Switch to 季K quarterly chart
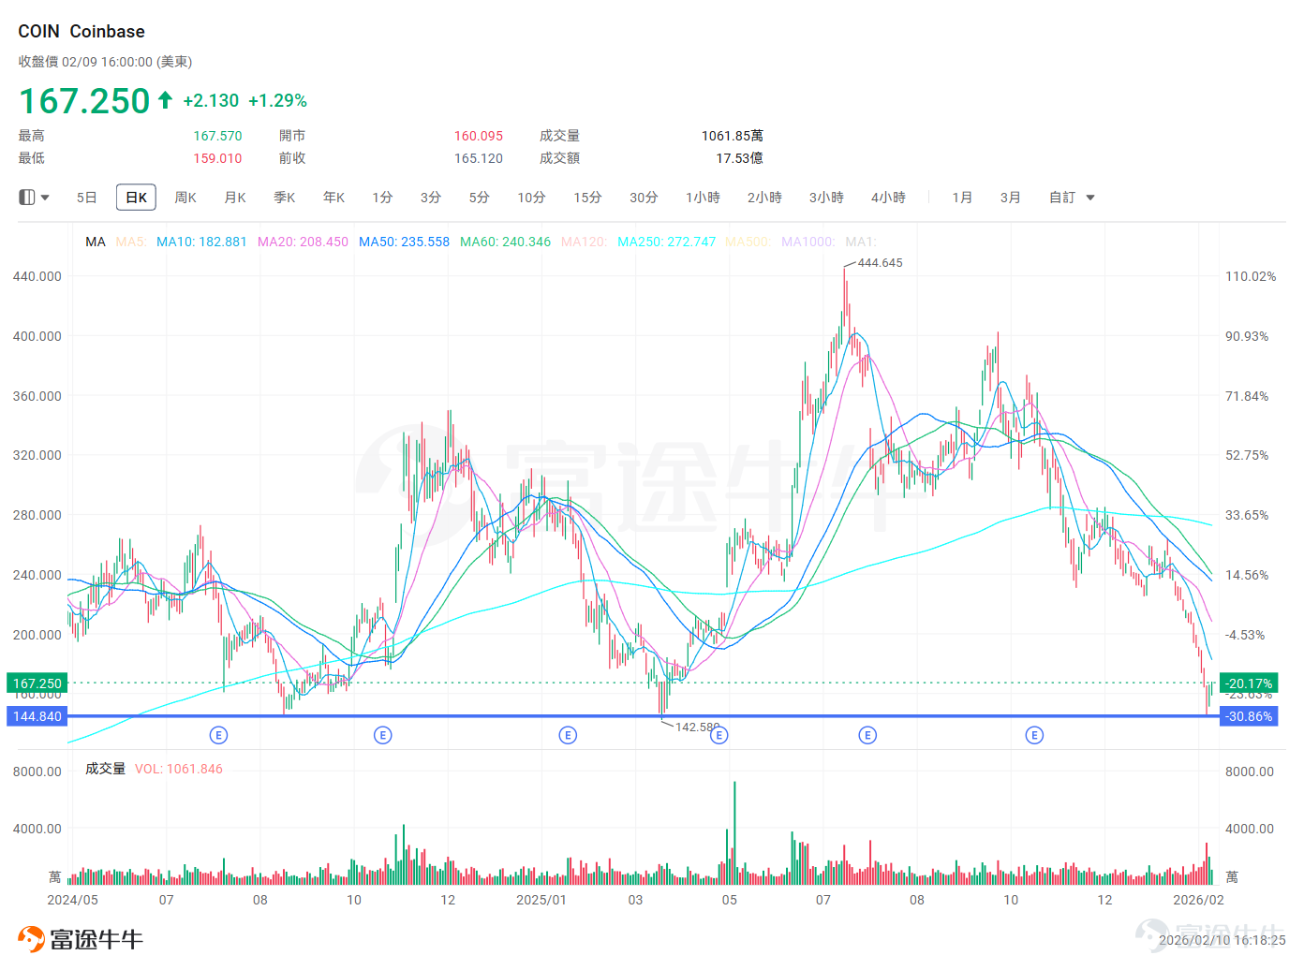Image resolution: width=1304 pixels, height=970 pixels. coord(285,198)
